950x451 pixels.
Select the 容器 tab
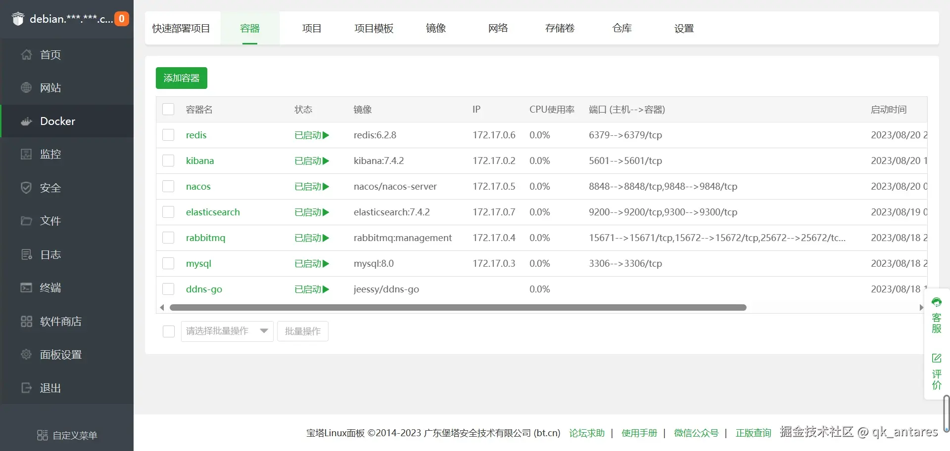click(250, 28)
